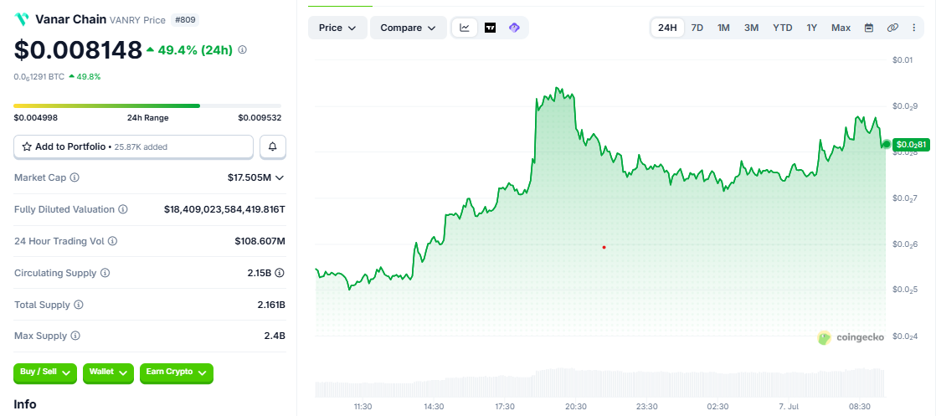Click the $0.008148 price value
This screenshot has height=416, width=936.
(x=78, y=51)
